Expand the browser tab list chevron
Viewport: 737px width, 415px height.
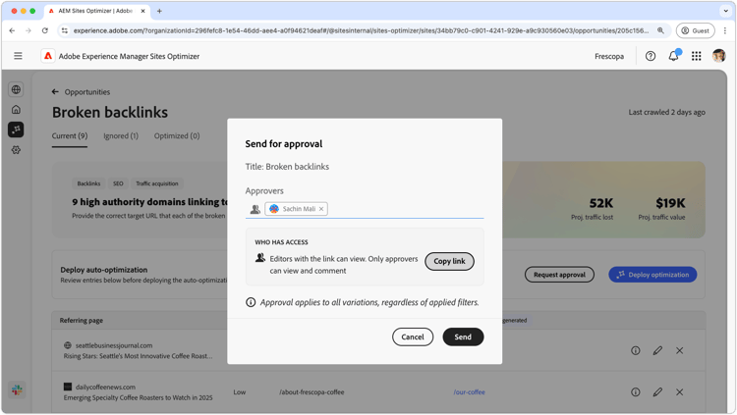click(x=726, y=11)
